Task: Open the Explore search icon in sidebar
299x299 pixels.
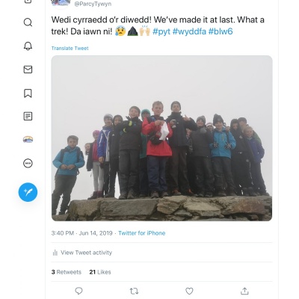Action: pos(28,22)
